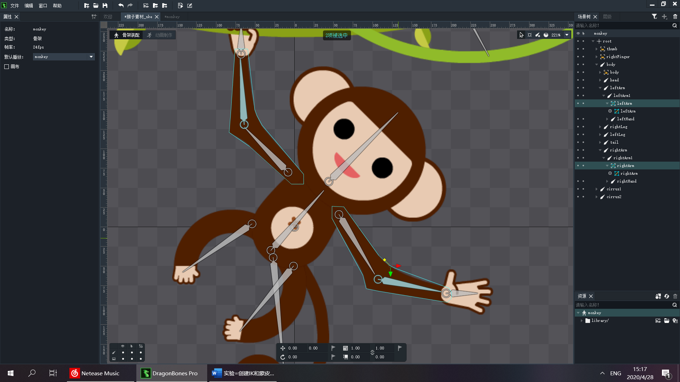This screenshot has width=680, height=382.
Task: Select the pose tool icon
Action: pos(529,35)
